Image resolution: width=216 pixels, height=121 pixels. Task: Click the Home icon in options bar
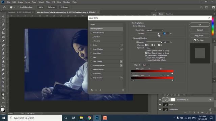4,7
